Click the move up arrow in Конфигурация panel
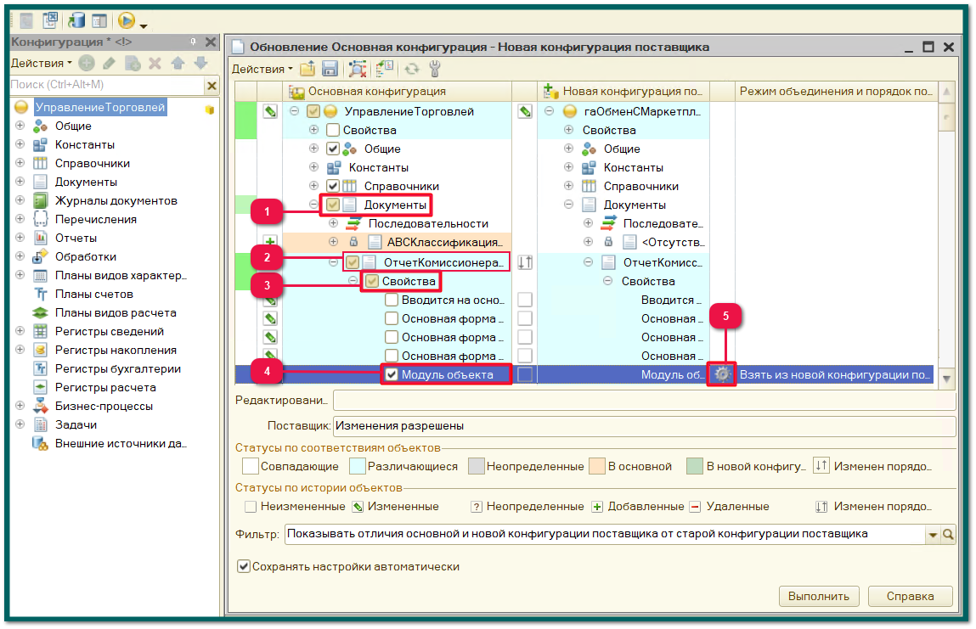Image resolution: width=976 pixels, height=629 pixels. [178, 63]
